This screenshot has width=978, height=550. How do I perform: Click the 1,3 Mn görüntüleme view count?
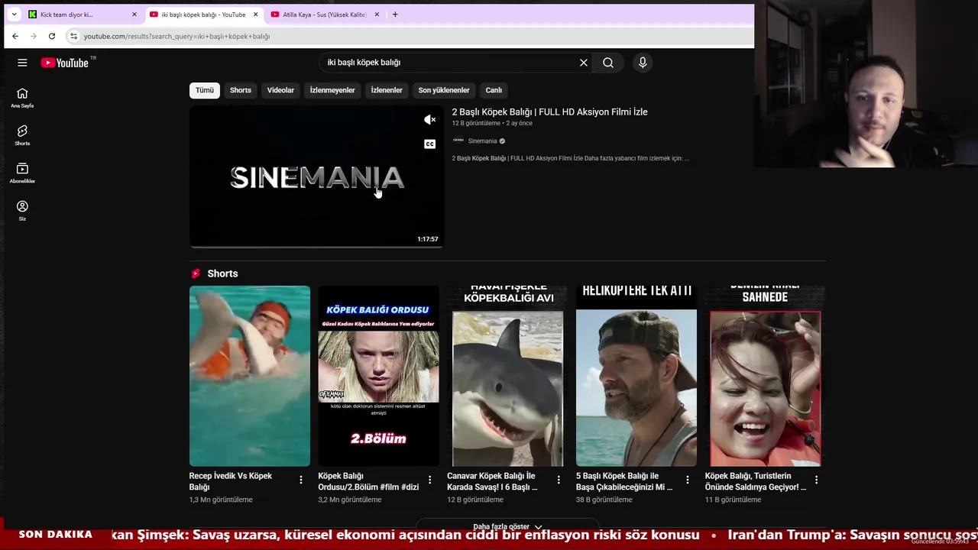pos(221,500)
